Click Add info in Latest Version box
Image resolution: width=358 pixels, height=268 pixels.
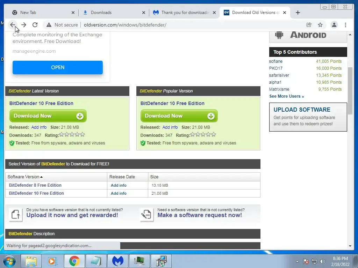point(39,127)
